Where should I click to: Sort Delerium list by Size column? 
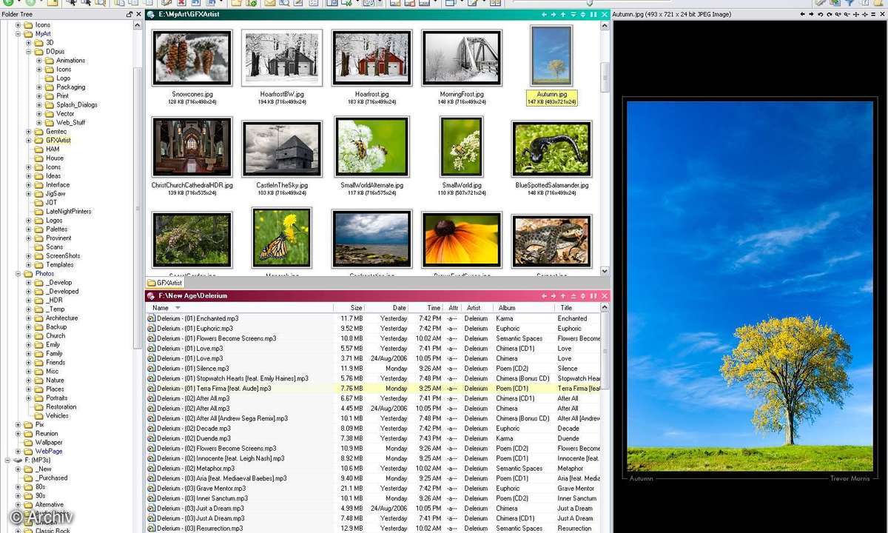(x=349, y=307)
